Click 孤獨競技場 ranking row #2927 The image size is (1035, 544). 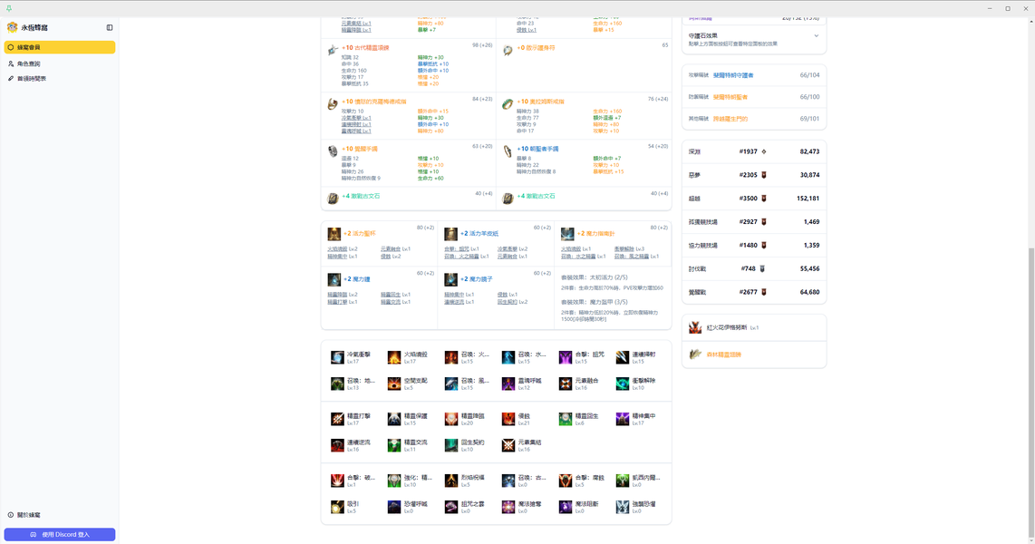pos(754,222)
